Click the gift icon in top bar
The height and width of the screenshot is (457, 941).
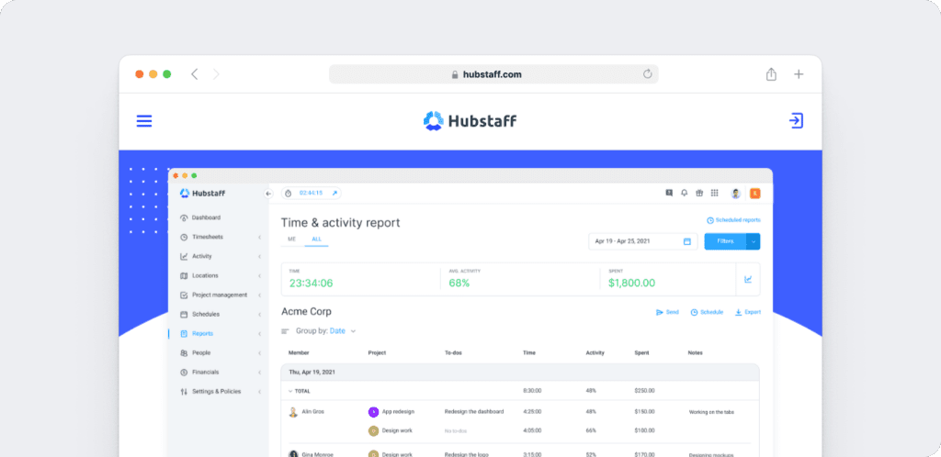click(x=699, y=193)
